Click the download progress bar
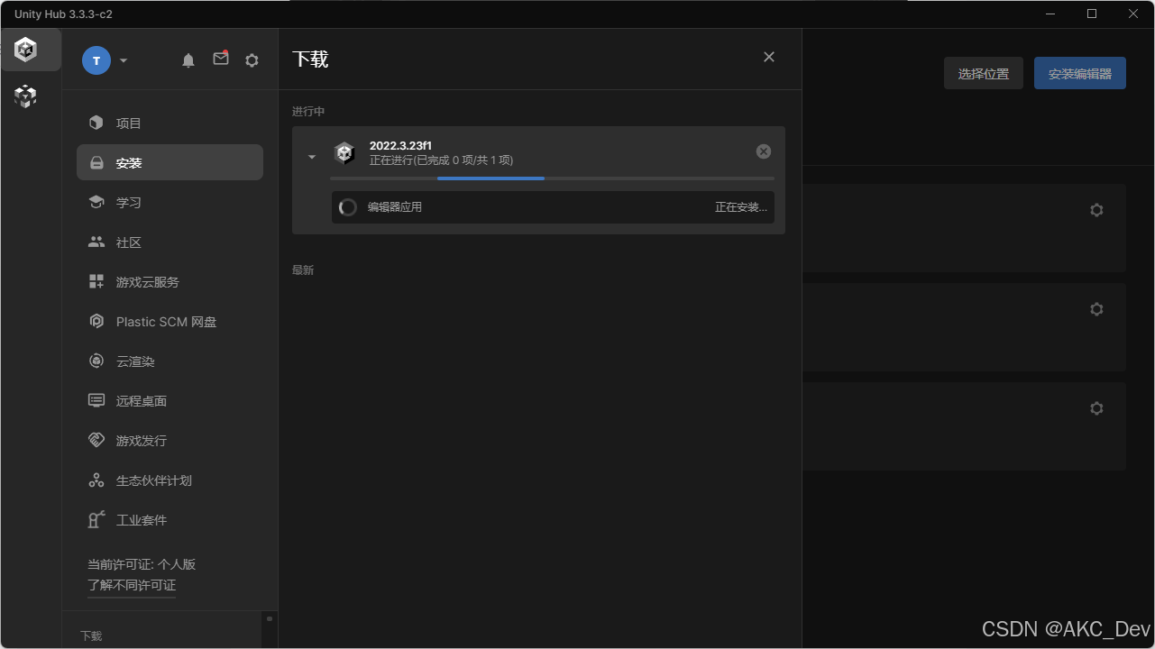Viewport: 1155px width, 649px height. tap(552, 178)
